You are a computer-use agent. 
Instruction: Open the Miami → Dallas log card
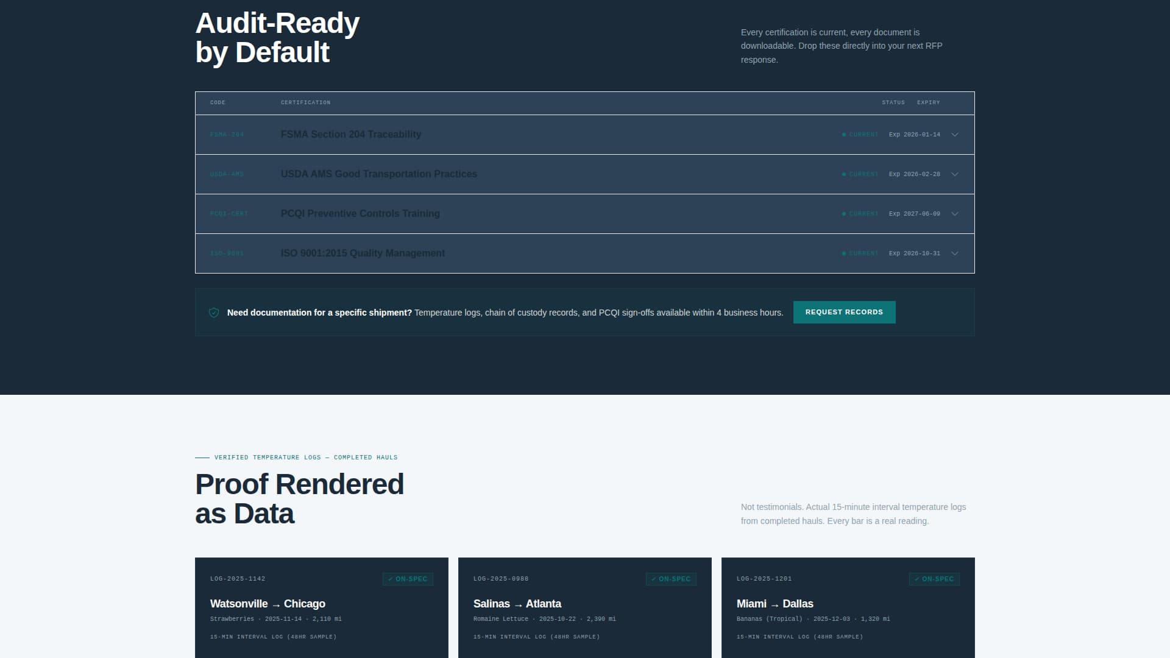click(848, 607)
